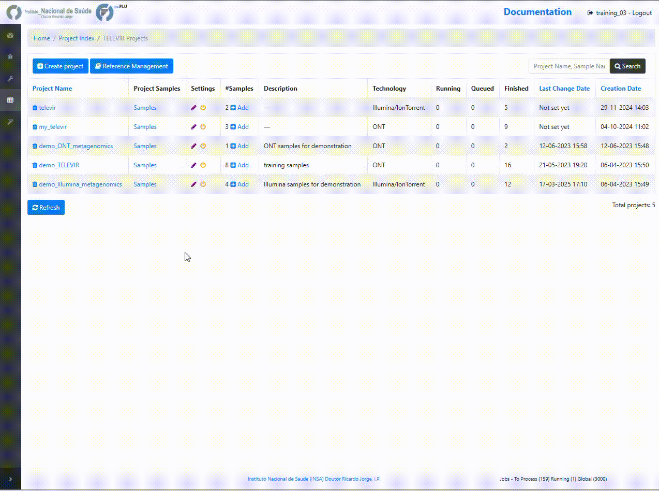Open the demo_Illumina_metagenomics project link

click(x=81, y=184)
